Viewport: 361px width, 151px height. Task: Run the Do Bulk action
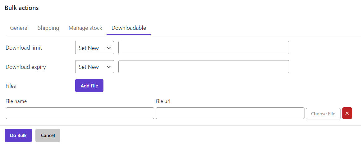pyautogui.click(x=18, y=135)
